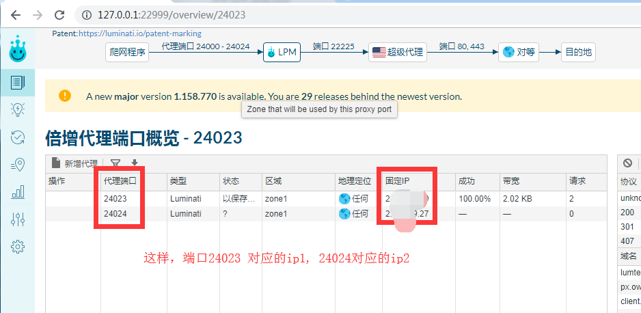Click the filter funnel icon in the proxy toolbar
The height and width of the screenshot is (313, 641).
[x=115, y=163]
